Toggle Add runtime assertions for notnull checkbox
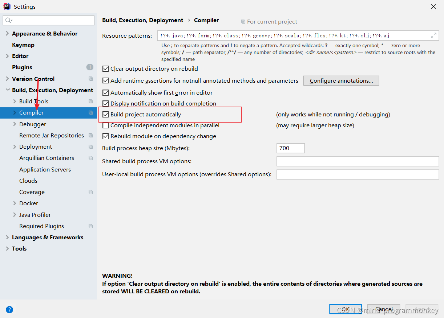The width and height of the screenshot is (444, 318). (106, 80)
